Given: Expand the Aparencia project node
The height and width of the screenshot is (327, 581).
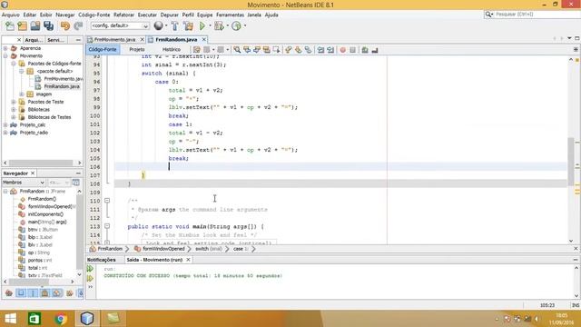Looking at the screenshot, I should point(5,48).
